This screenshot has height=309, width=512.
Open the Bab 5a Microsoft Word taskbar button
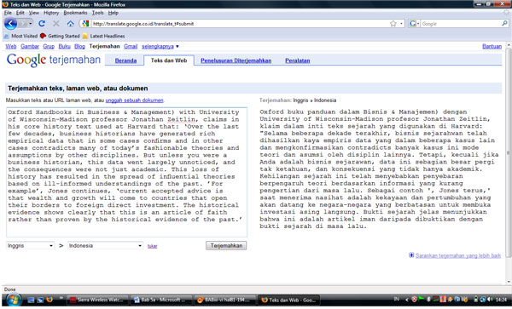[x=160, y=300]
